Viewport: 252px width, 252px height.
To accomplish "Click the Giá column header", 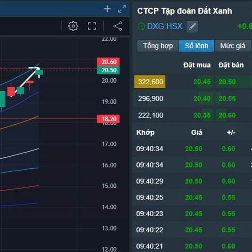I will (x=197, y=133).
